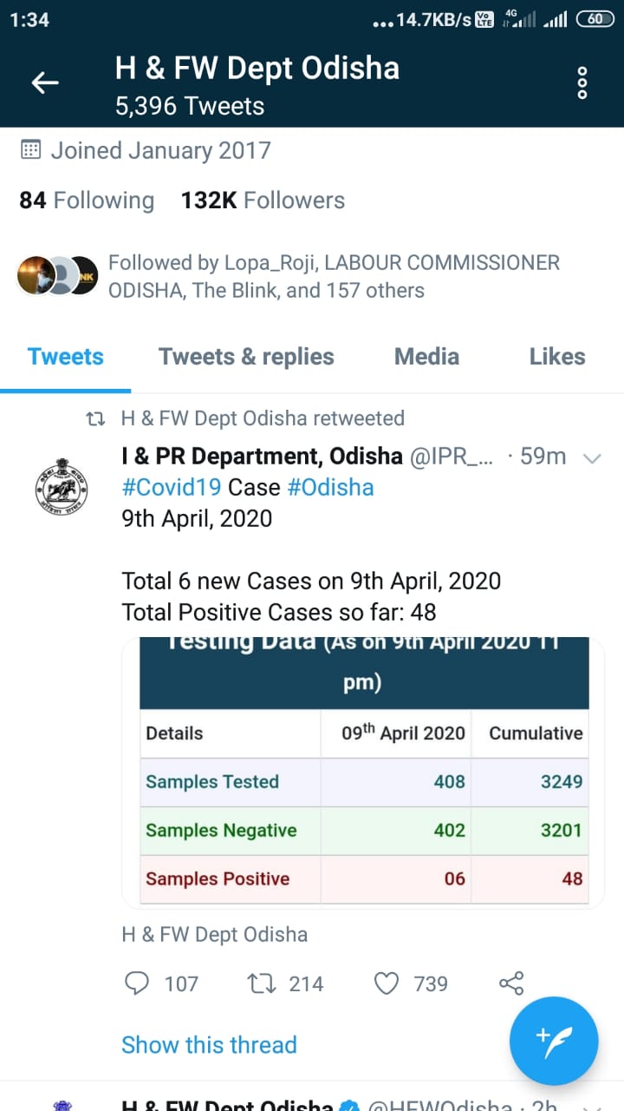Open the three-dot overflow menu
This screenshot has width=624, height=1111.
582,83
